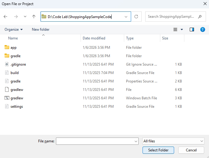Click the change view layout icon
Image resolution: width=209 pixels, height=158 pixels.
coord(175,29)
